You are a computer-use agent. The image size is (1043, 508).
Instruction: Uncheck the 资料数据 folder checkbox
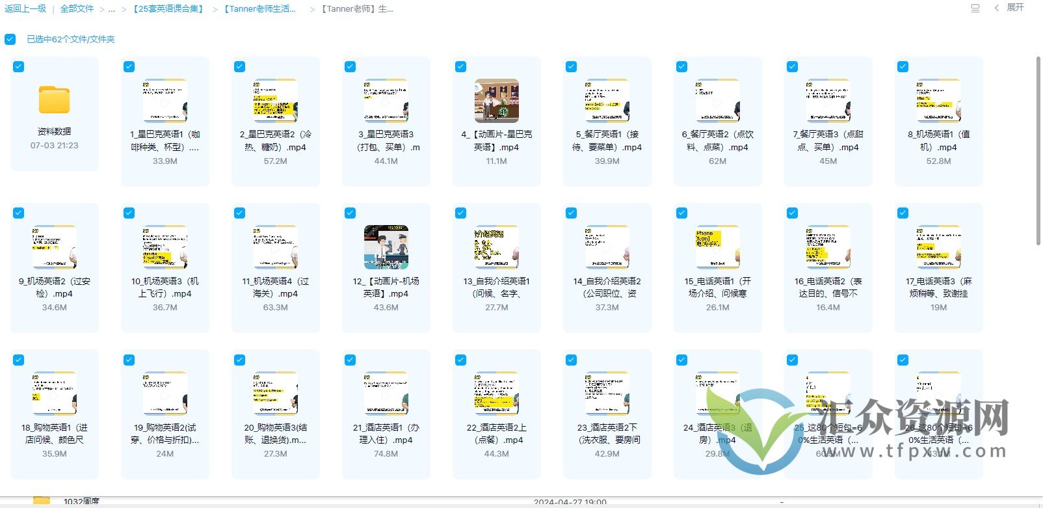[19, 66]
